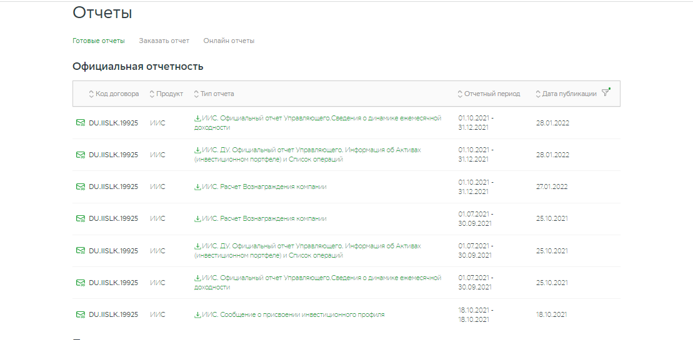
Task: Sort the table by Тип отчета
Action: [x=214, y=94]
